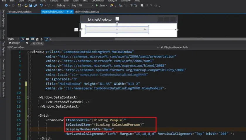Toggle show snap grid icon
Screen dimensions: 246x140
click(28, 39)
